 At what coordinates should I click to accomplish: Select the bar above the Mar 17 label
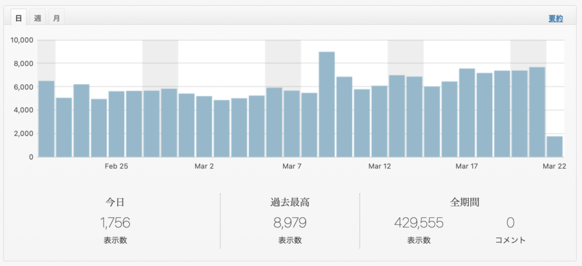(x=467, y=112)
